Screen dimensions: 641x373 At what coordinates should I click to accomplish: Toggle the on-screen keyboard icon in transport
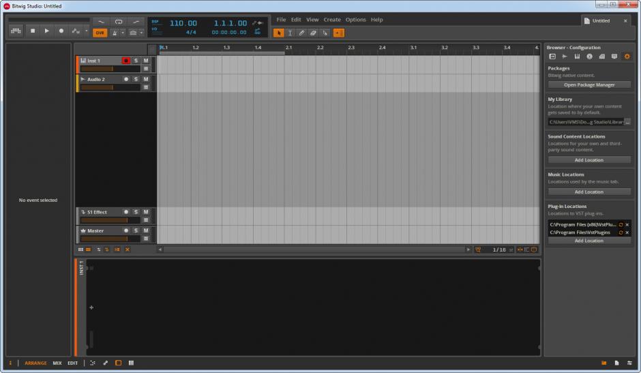(x=16, y=31)
